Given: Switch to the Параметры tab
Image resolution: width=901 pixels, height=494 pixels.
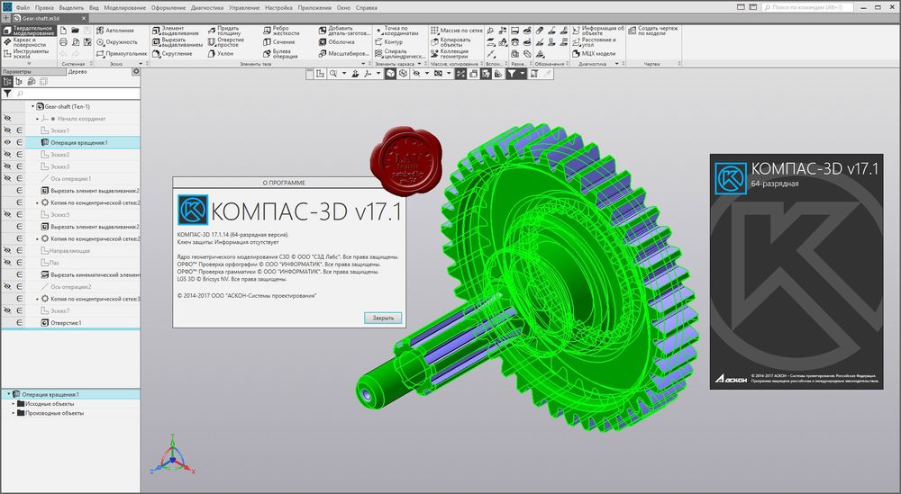Looking at the screenshot, I should pyautogui.click(x=16, y=72).
